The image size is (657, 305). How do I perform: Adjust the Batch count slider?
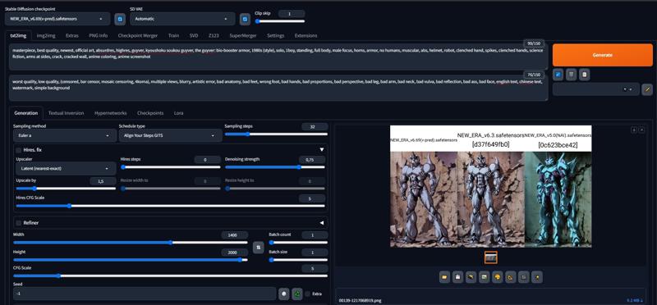(x=298, y=242)
